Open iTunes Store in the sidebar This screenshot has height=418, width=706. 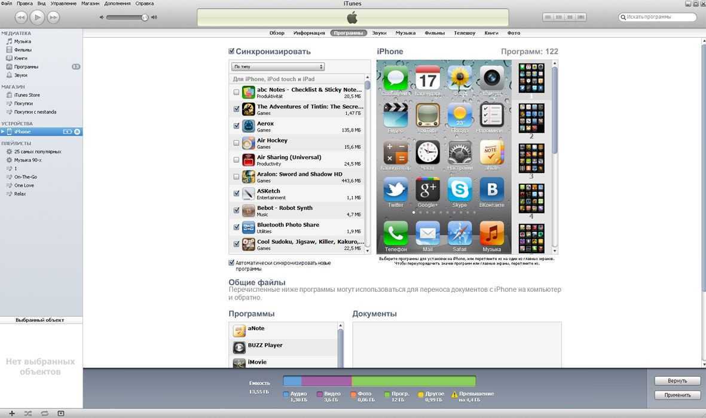27,95
